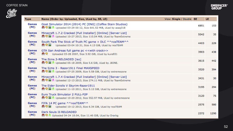Viewport: 233px width, 131px height.
Task: Click pink skull icon for Minecraft 1.7.2 Cracked
Action: point(53,36)
